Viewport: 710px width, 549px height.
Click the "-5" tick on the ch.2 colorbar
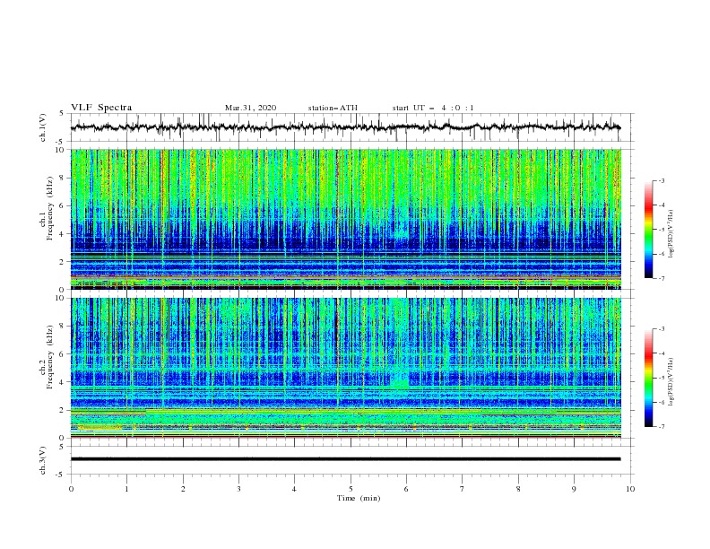(662, 378)
